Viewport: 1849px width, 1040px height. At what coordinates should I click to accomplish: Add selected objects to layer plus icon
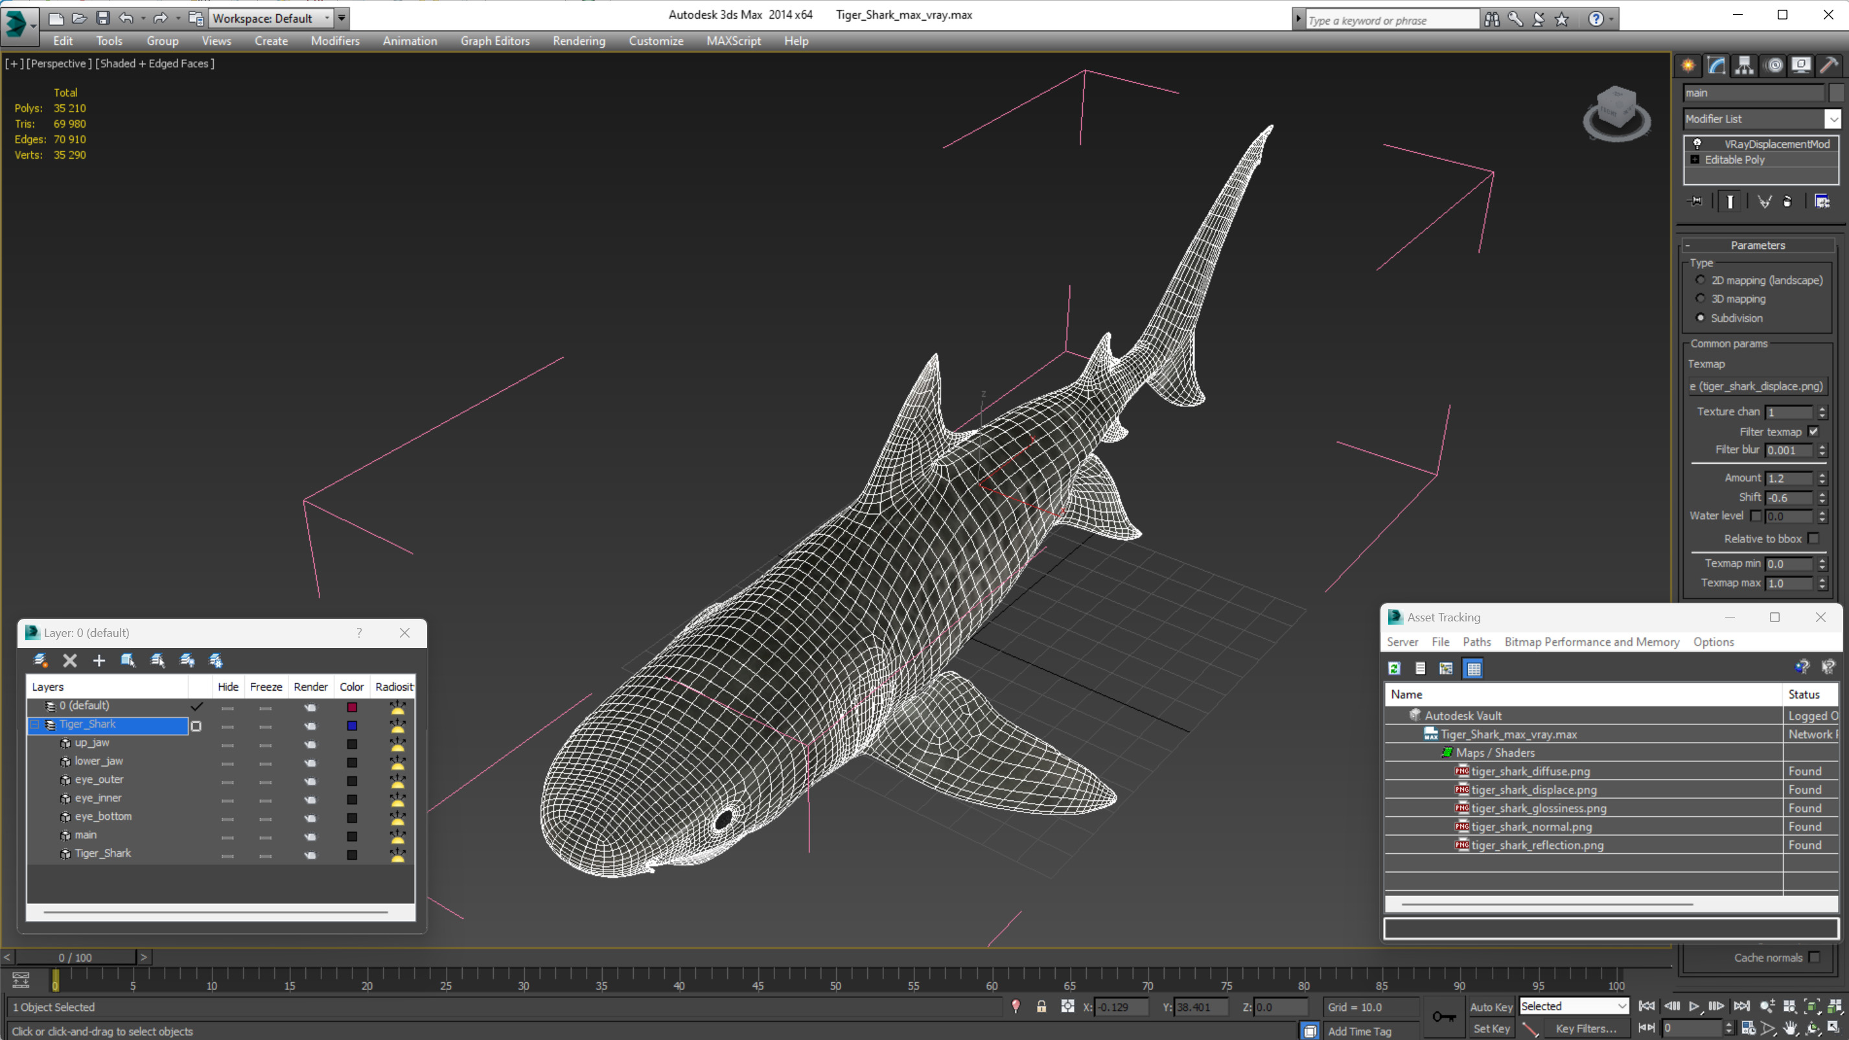99,660
